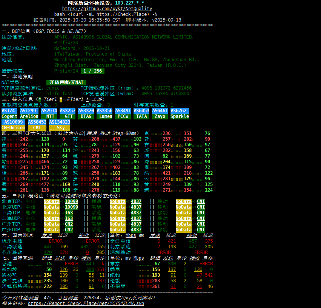Image resolution: width=321 pixels, height=308 pixels.
Task: Click the 10099 value in 北京TCP row
Action: [x=71, y=201]
